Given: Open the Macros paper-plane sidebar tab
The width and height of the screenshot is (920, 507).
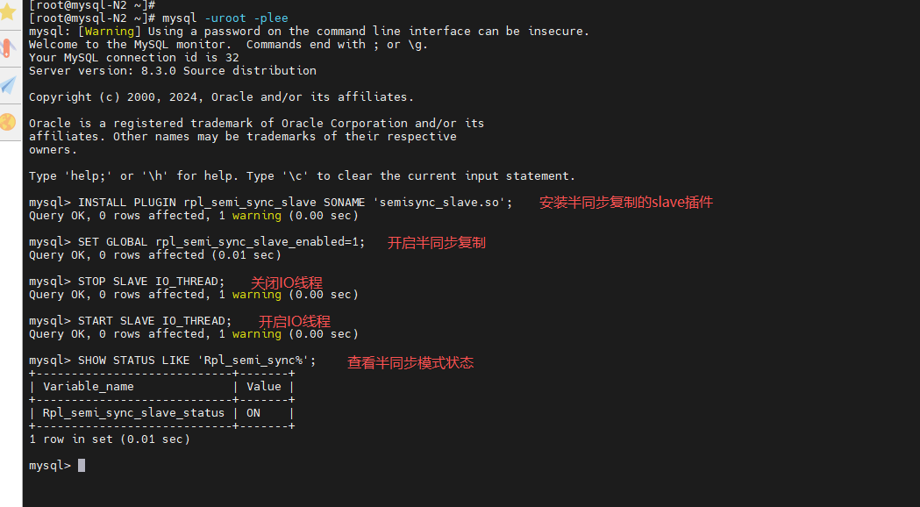Looking at the screenshot, I should (x=8, y=86).
